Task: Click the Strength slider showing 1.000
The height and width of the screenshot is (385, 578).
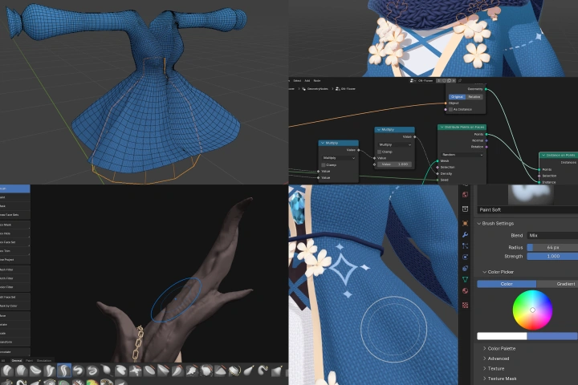Action: pos(552,256)
